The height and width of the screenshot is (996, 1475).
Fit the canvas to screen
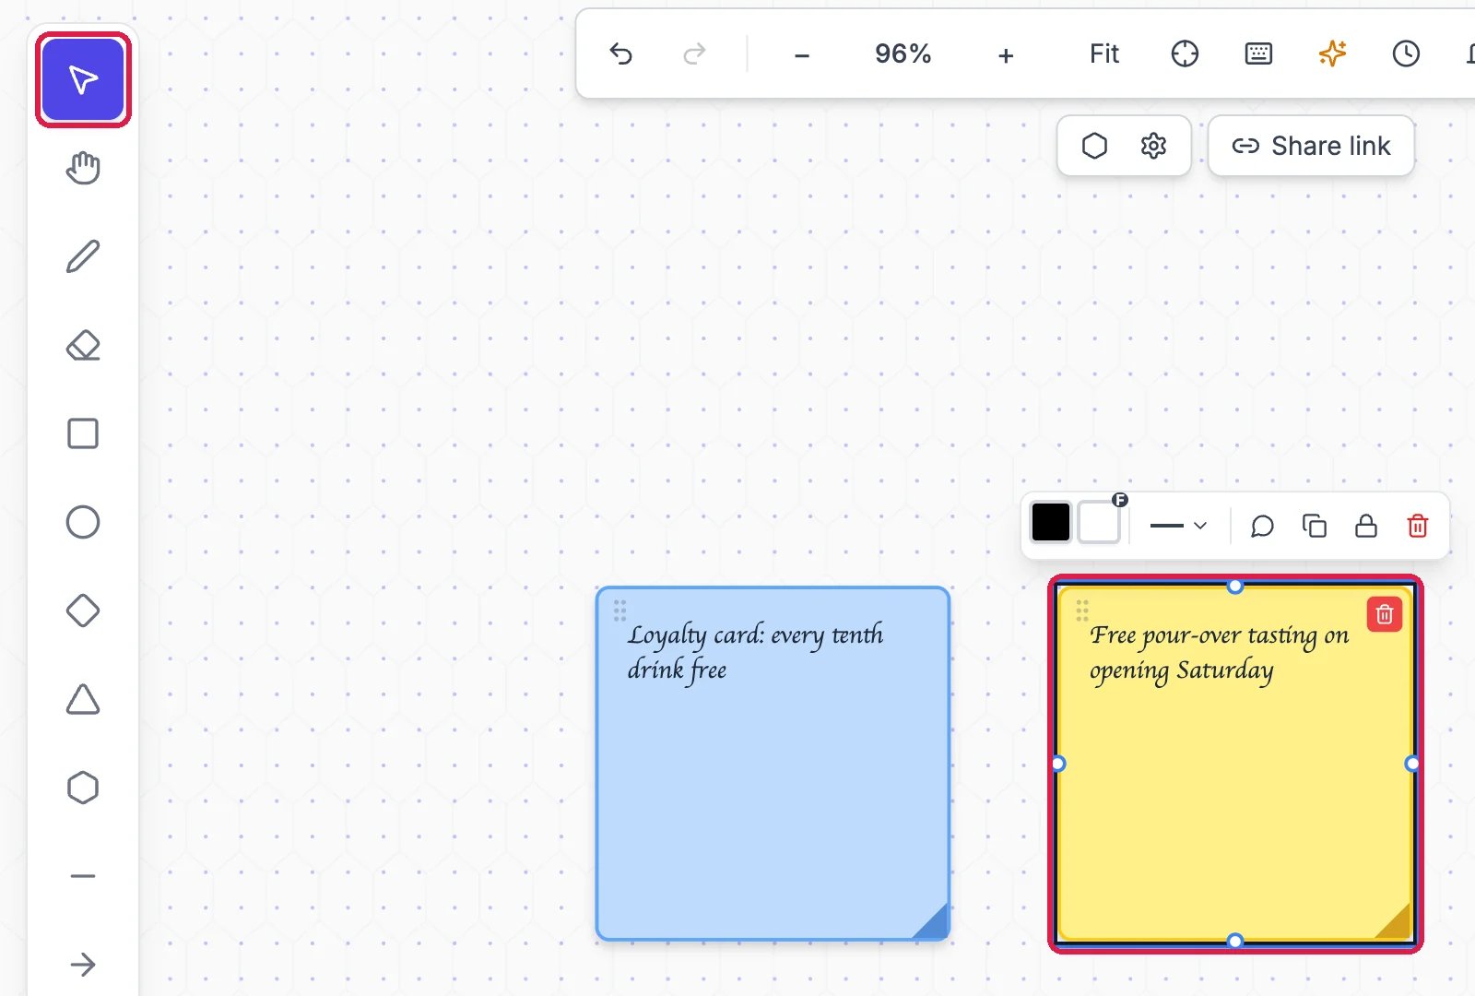pos(1104,53)
